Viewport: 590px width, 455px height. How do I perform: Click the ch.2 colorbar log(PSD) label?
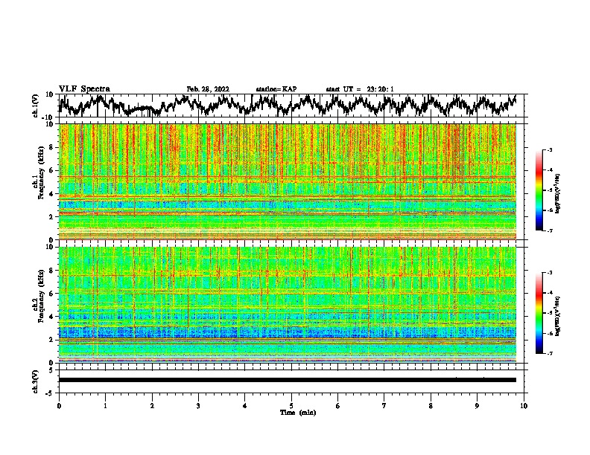(x=558, y=316)
